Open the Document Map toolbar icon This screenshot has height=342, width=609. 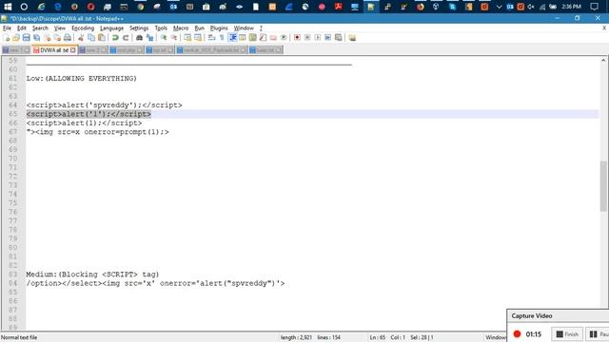[x=253, y=38]
